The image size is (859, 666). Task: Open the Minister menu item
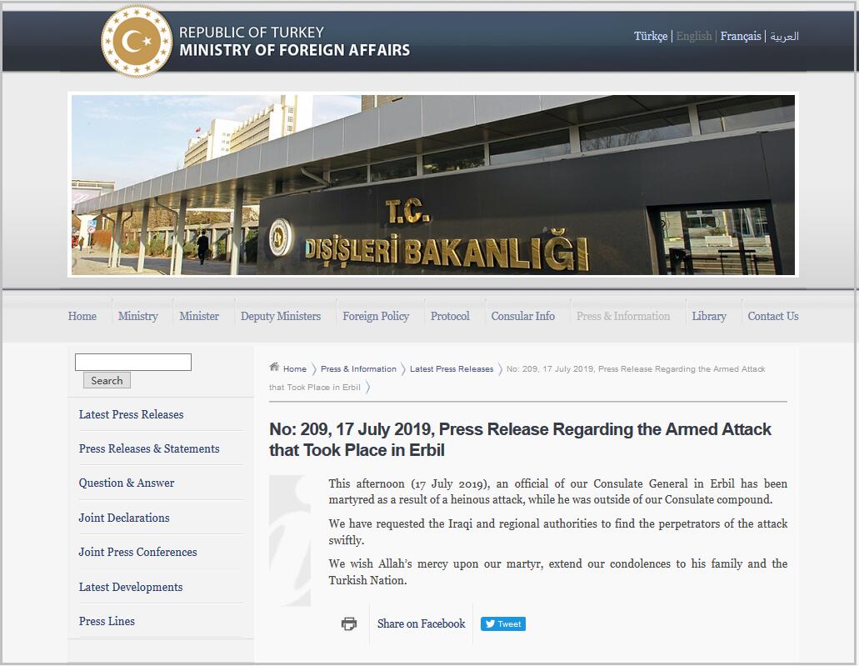199,316
